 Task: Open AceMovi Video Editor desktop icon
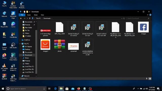(x=13, y=5)
